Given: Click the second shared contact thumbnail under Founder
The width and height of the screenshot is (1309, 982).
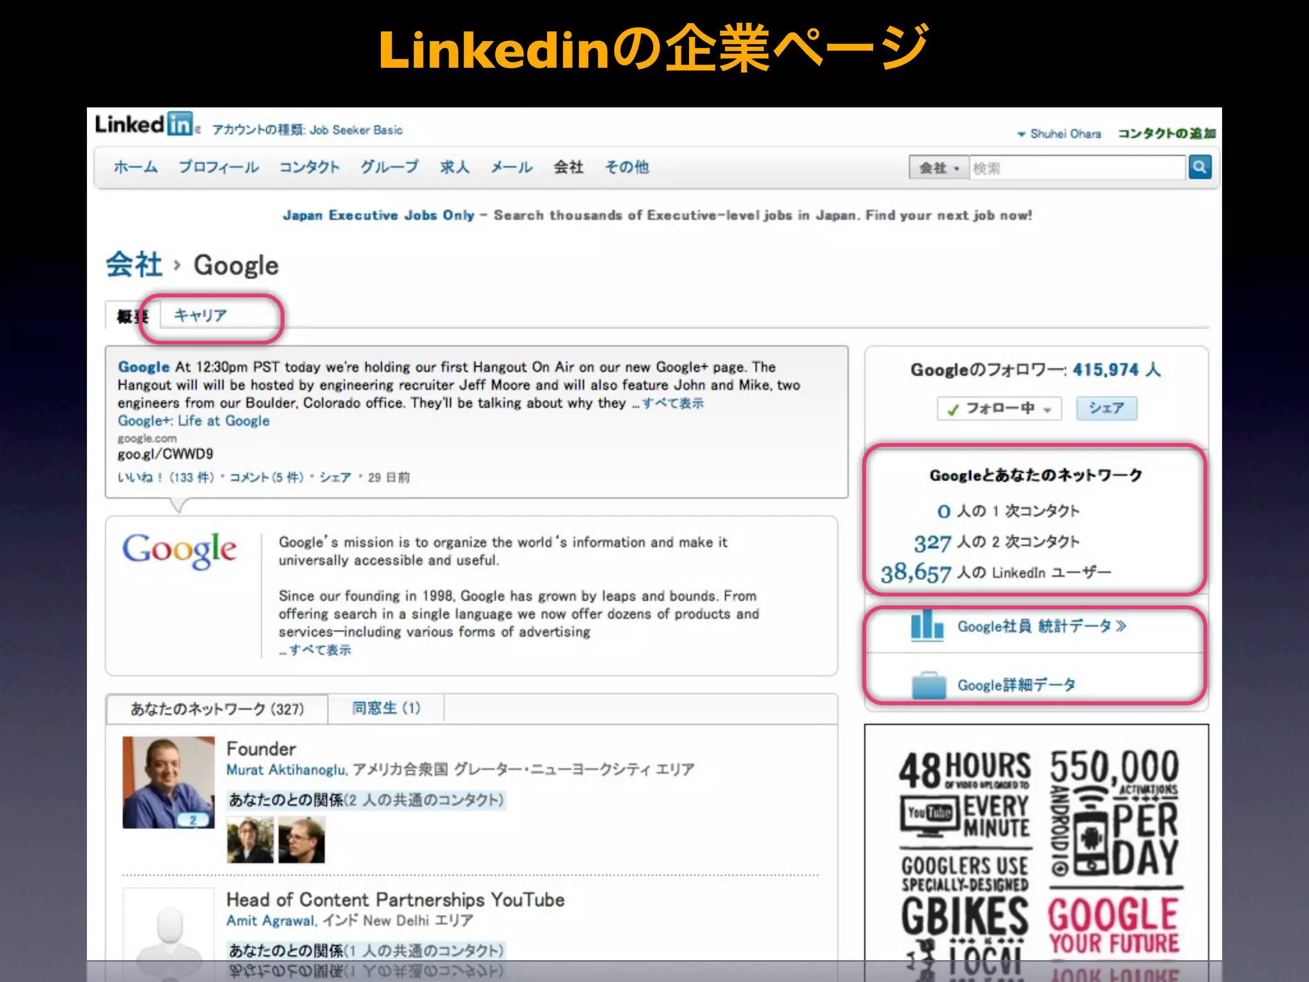Looking at the screenshot, I should tap(302, 839).
